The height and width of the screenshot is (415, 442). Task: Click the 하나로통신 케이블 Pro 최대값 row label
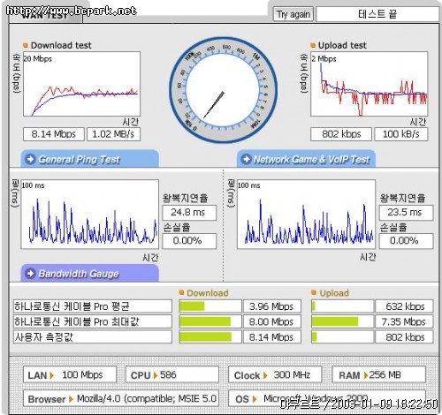[x=93, y=321]
